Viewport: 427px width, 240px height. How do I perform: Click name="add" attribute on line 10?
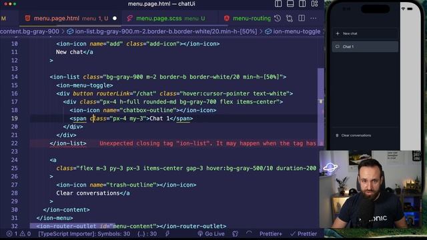click(x=106, y=44)
